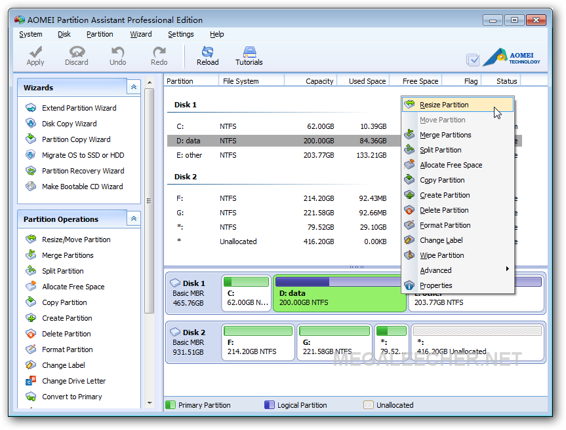The height and width of the screenshot is (430, 566).
Task: Open the System menu
Action: coord(31,34)
